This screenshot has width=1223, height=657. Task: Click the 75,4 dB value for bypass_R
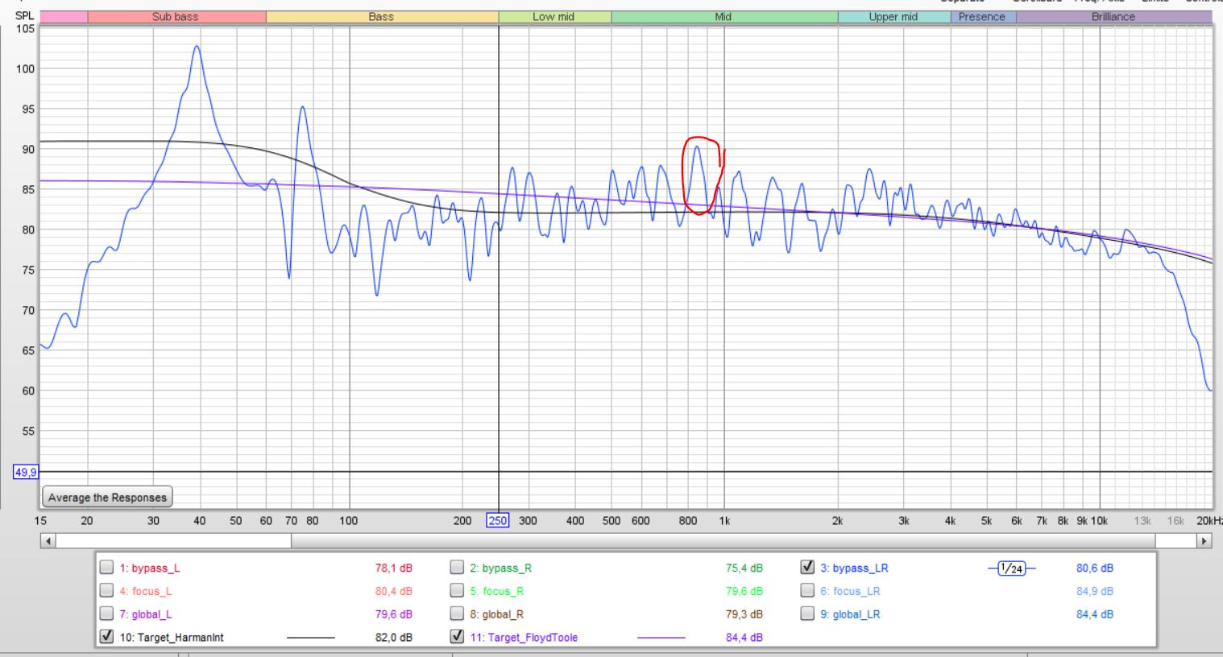point(744,568)
